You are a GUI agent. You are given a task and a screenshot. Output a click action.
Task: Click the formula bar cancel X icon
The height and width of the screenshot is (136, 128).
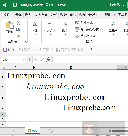(36, 60)
